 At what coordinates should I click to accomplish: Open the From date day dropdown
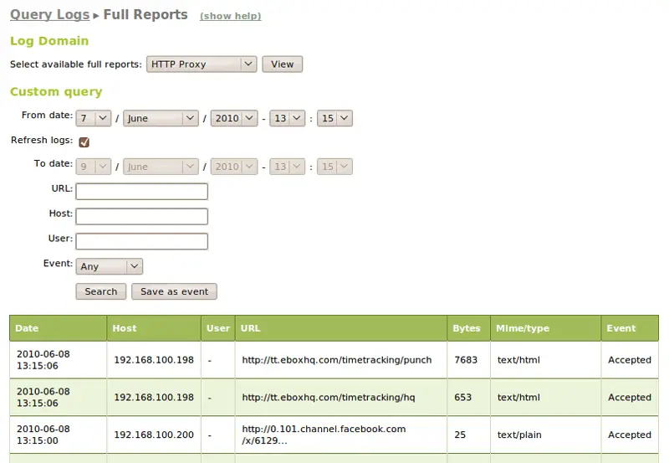pyautogui.click(x=94, y=118)
